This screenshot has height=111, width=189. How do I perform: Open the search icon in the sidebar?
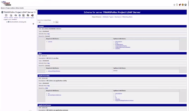pos(11,16)
